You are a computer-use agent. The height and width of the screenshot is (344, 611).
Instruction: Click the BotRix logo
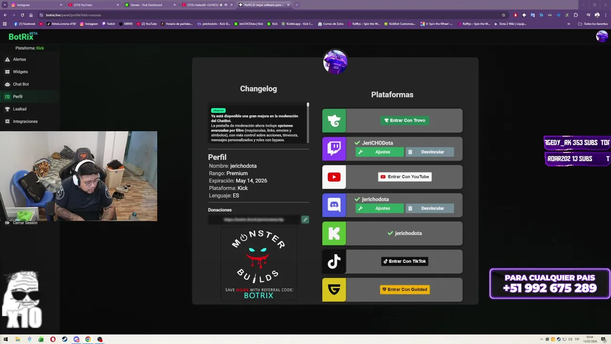23,36
